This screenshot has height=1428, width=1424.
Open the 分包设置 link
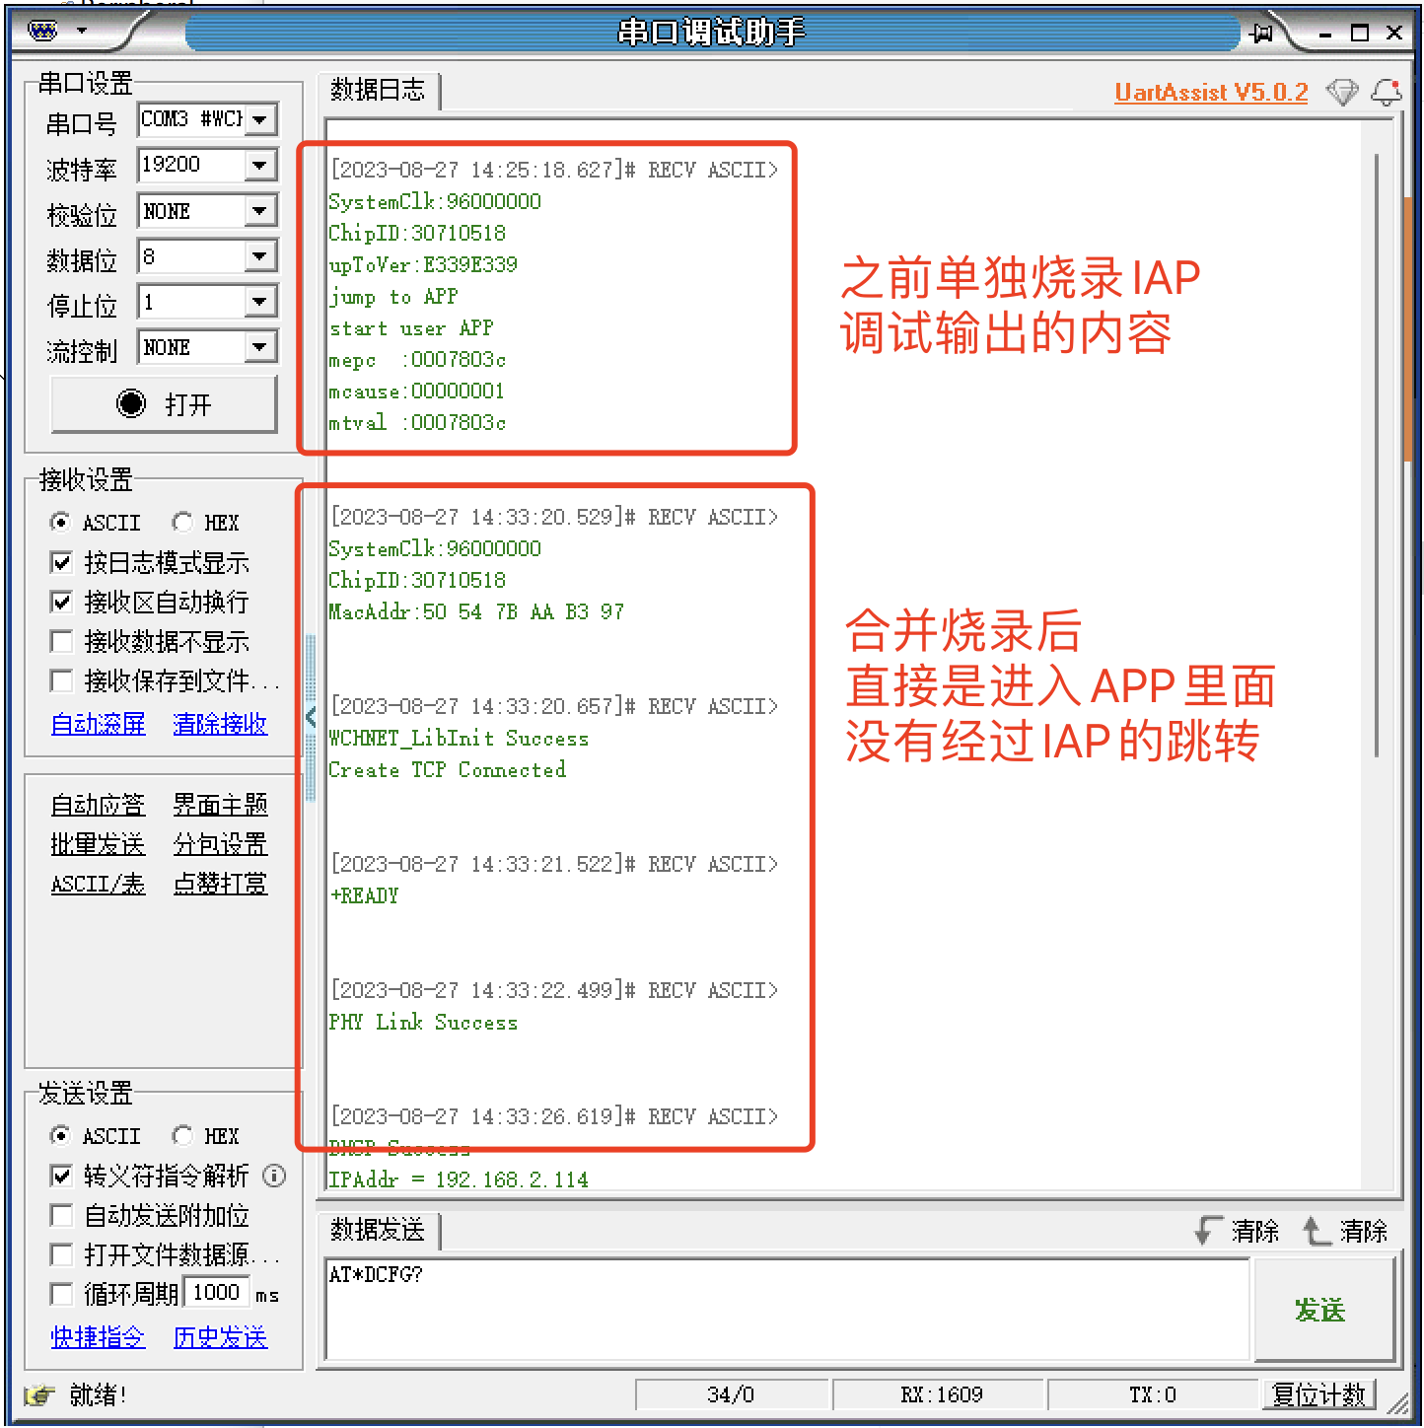(x=220, y=844)
